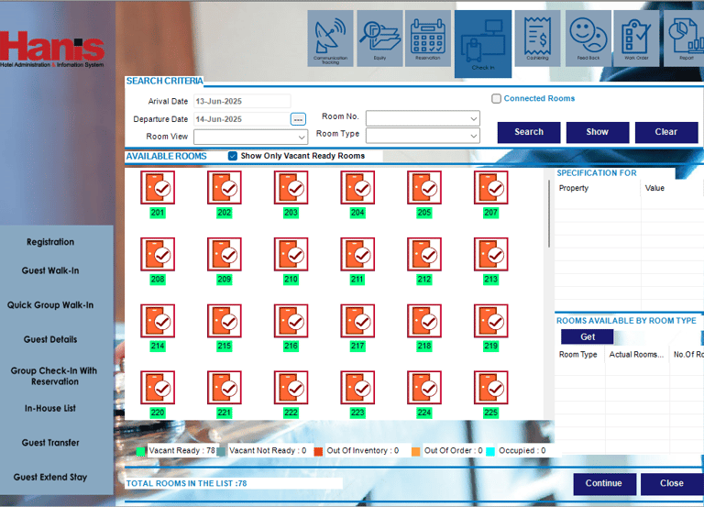Select room 222 icon
Viewport: 704px width, 507px height.
point(291,388)
